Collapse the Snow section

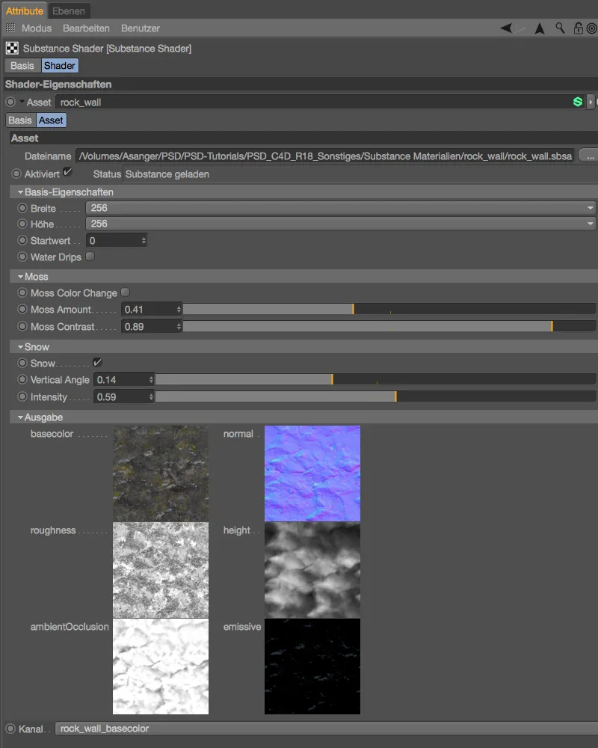(x=20, y=347)
